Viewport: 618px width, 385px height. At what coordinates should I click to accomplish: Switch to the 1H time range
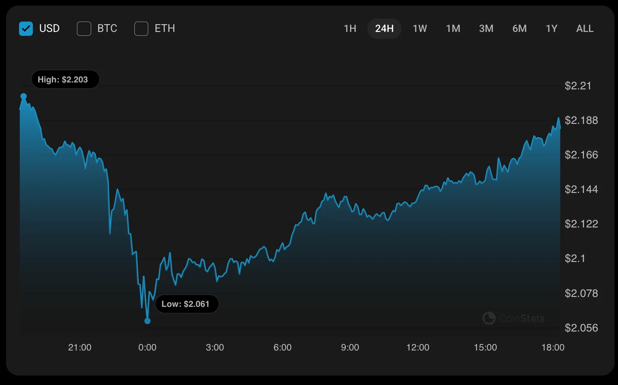pos(350,28)
